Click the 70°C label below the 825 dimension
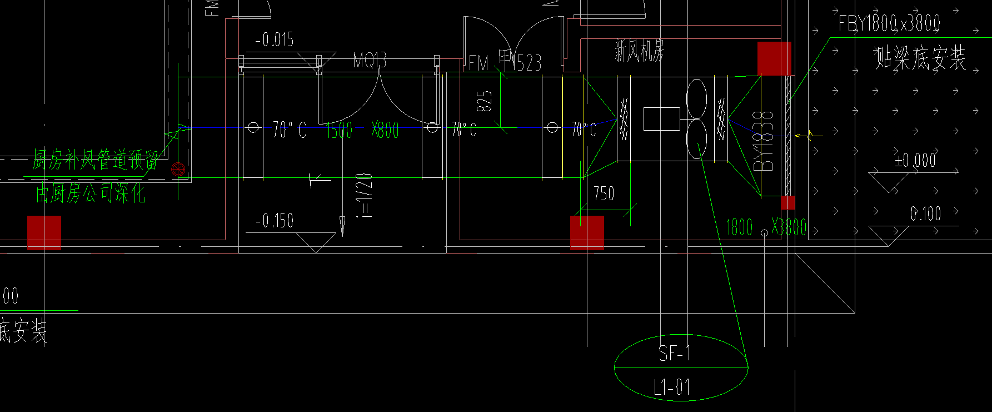This screenshot has width=992, height=412. click(463, 130)
